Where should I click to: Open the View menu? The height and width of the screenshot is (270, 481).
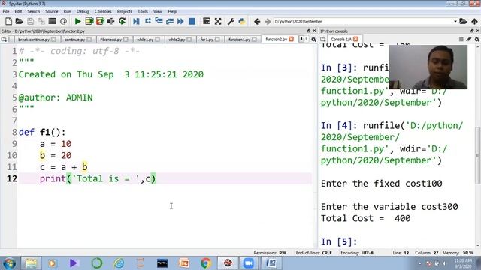tap(158, 12)
